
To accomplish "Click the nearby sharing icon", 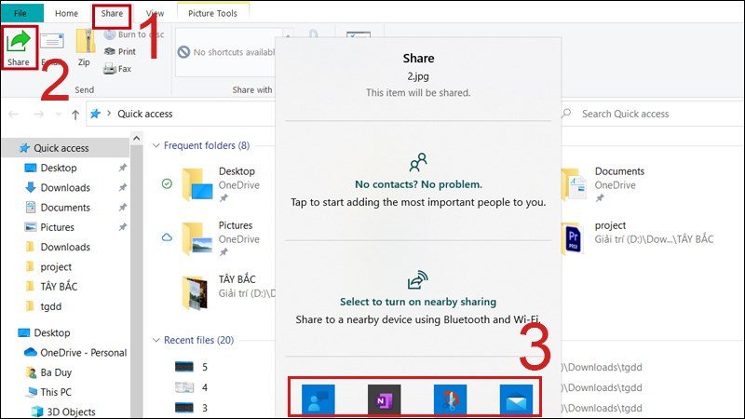I will point(418,280).
